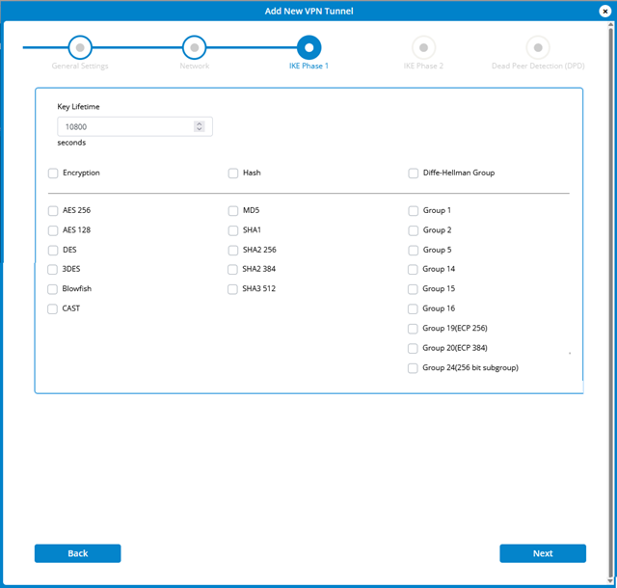Click the IKE Phase 2 step circle

[423, 46]
